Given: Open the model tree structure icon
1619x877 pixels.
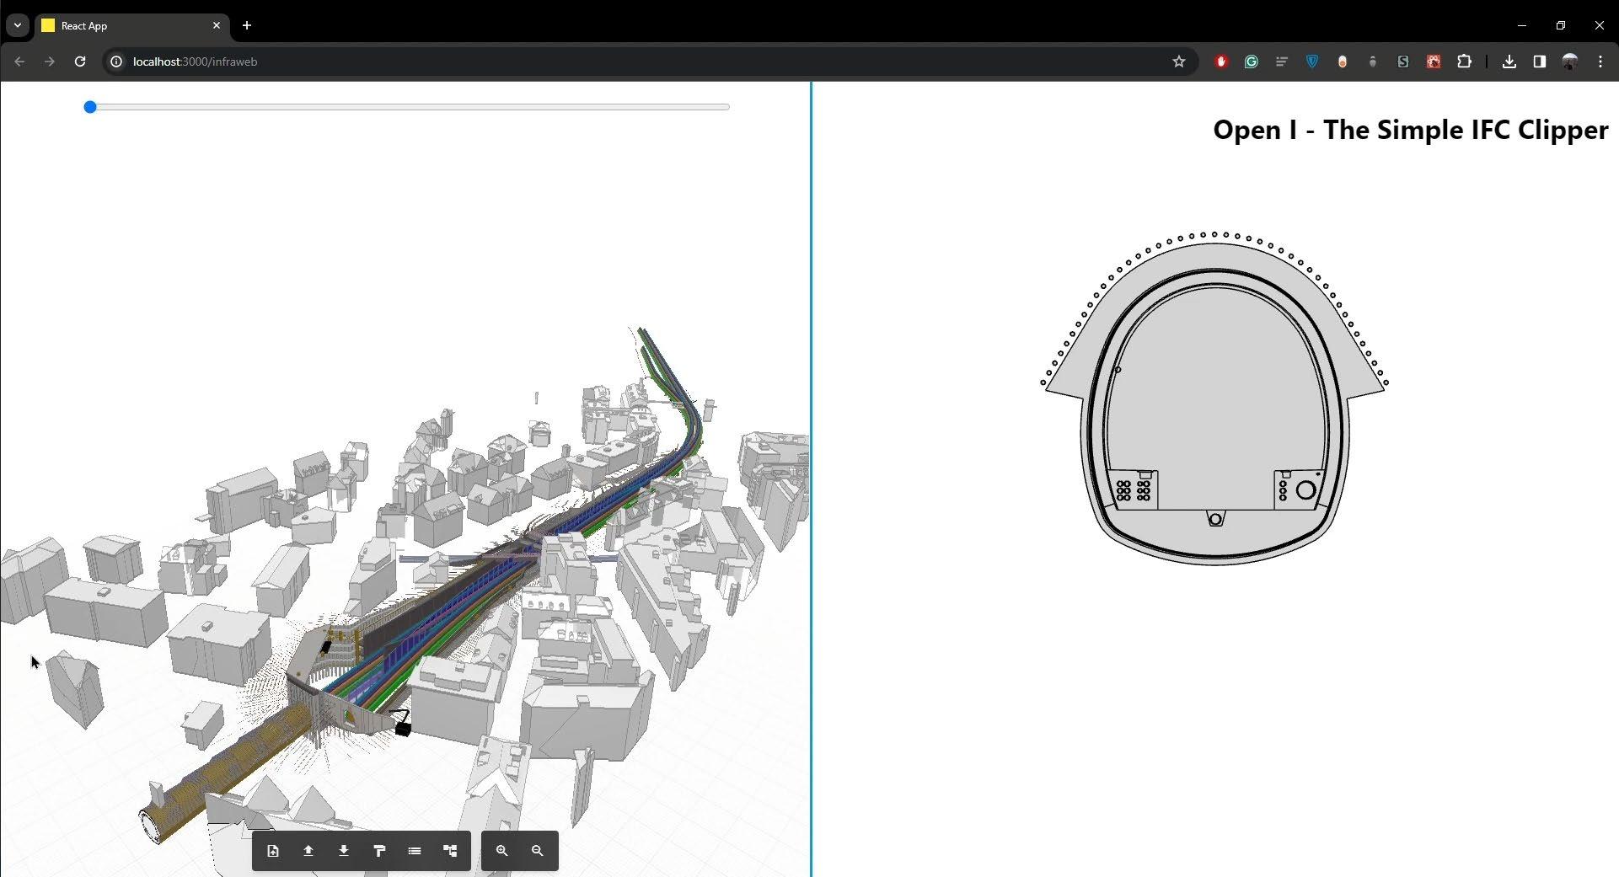Looking at the screenshot, I should coord(450,851).
